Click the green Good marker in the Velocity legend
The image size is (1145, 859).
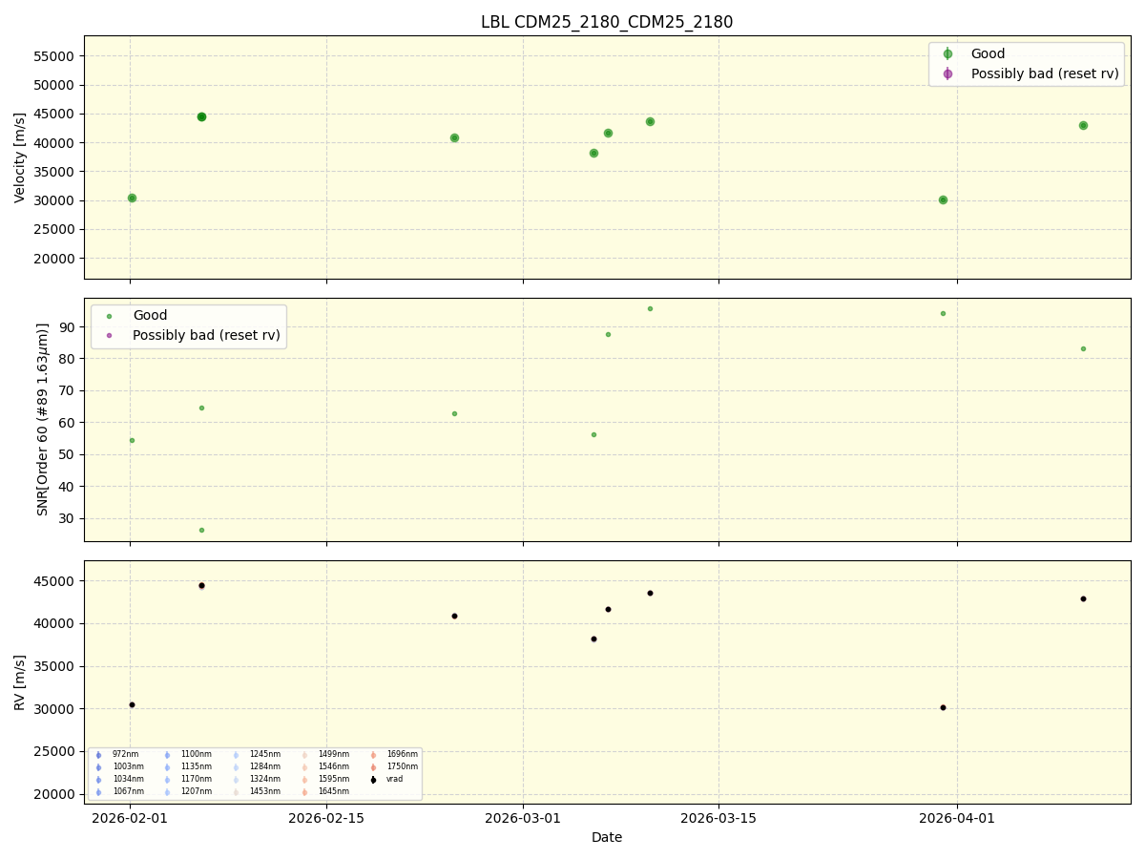click(x=947, y=54)
